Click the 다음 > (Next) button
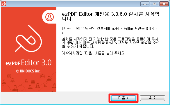 pos(124,98)
